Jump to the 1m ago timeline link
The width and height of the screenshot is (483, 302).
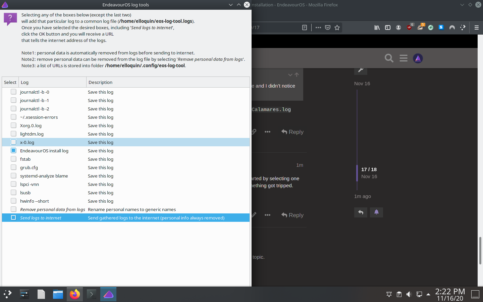tap(363, 196)
